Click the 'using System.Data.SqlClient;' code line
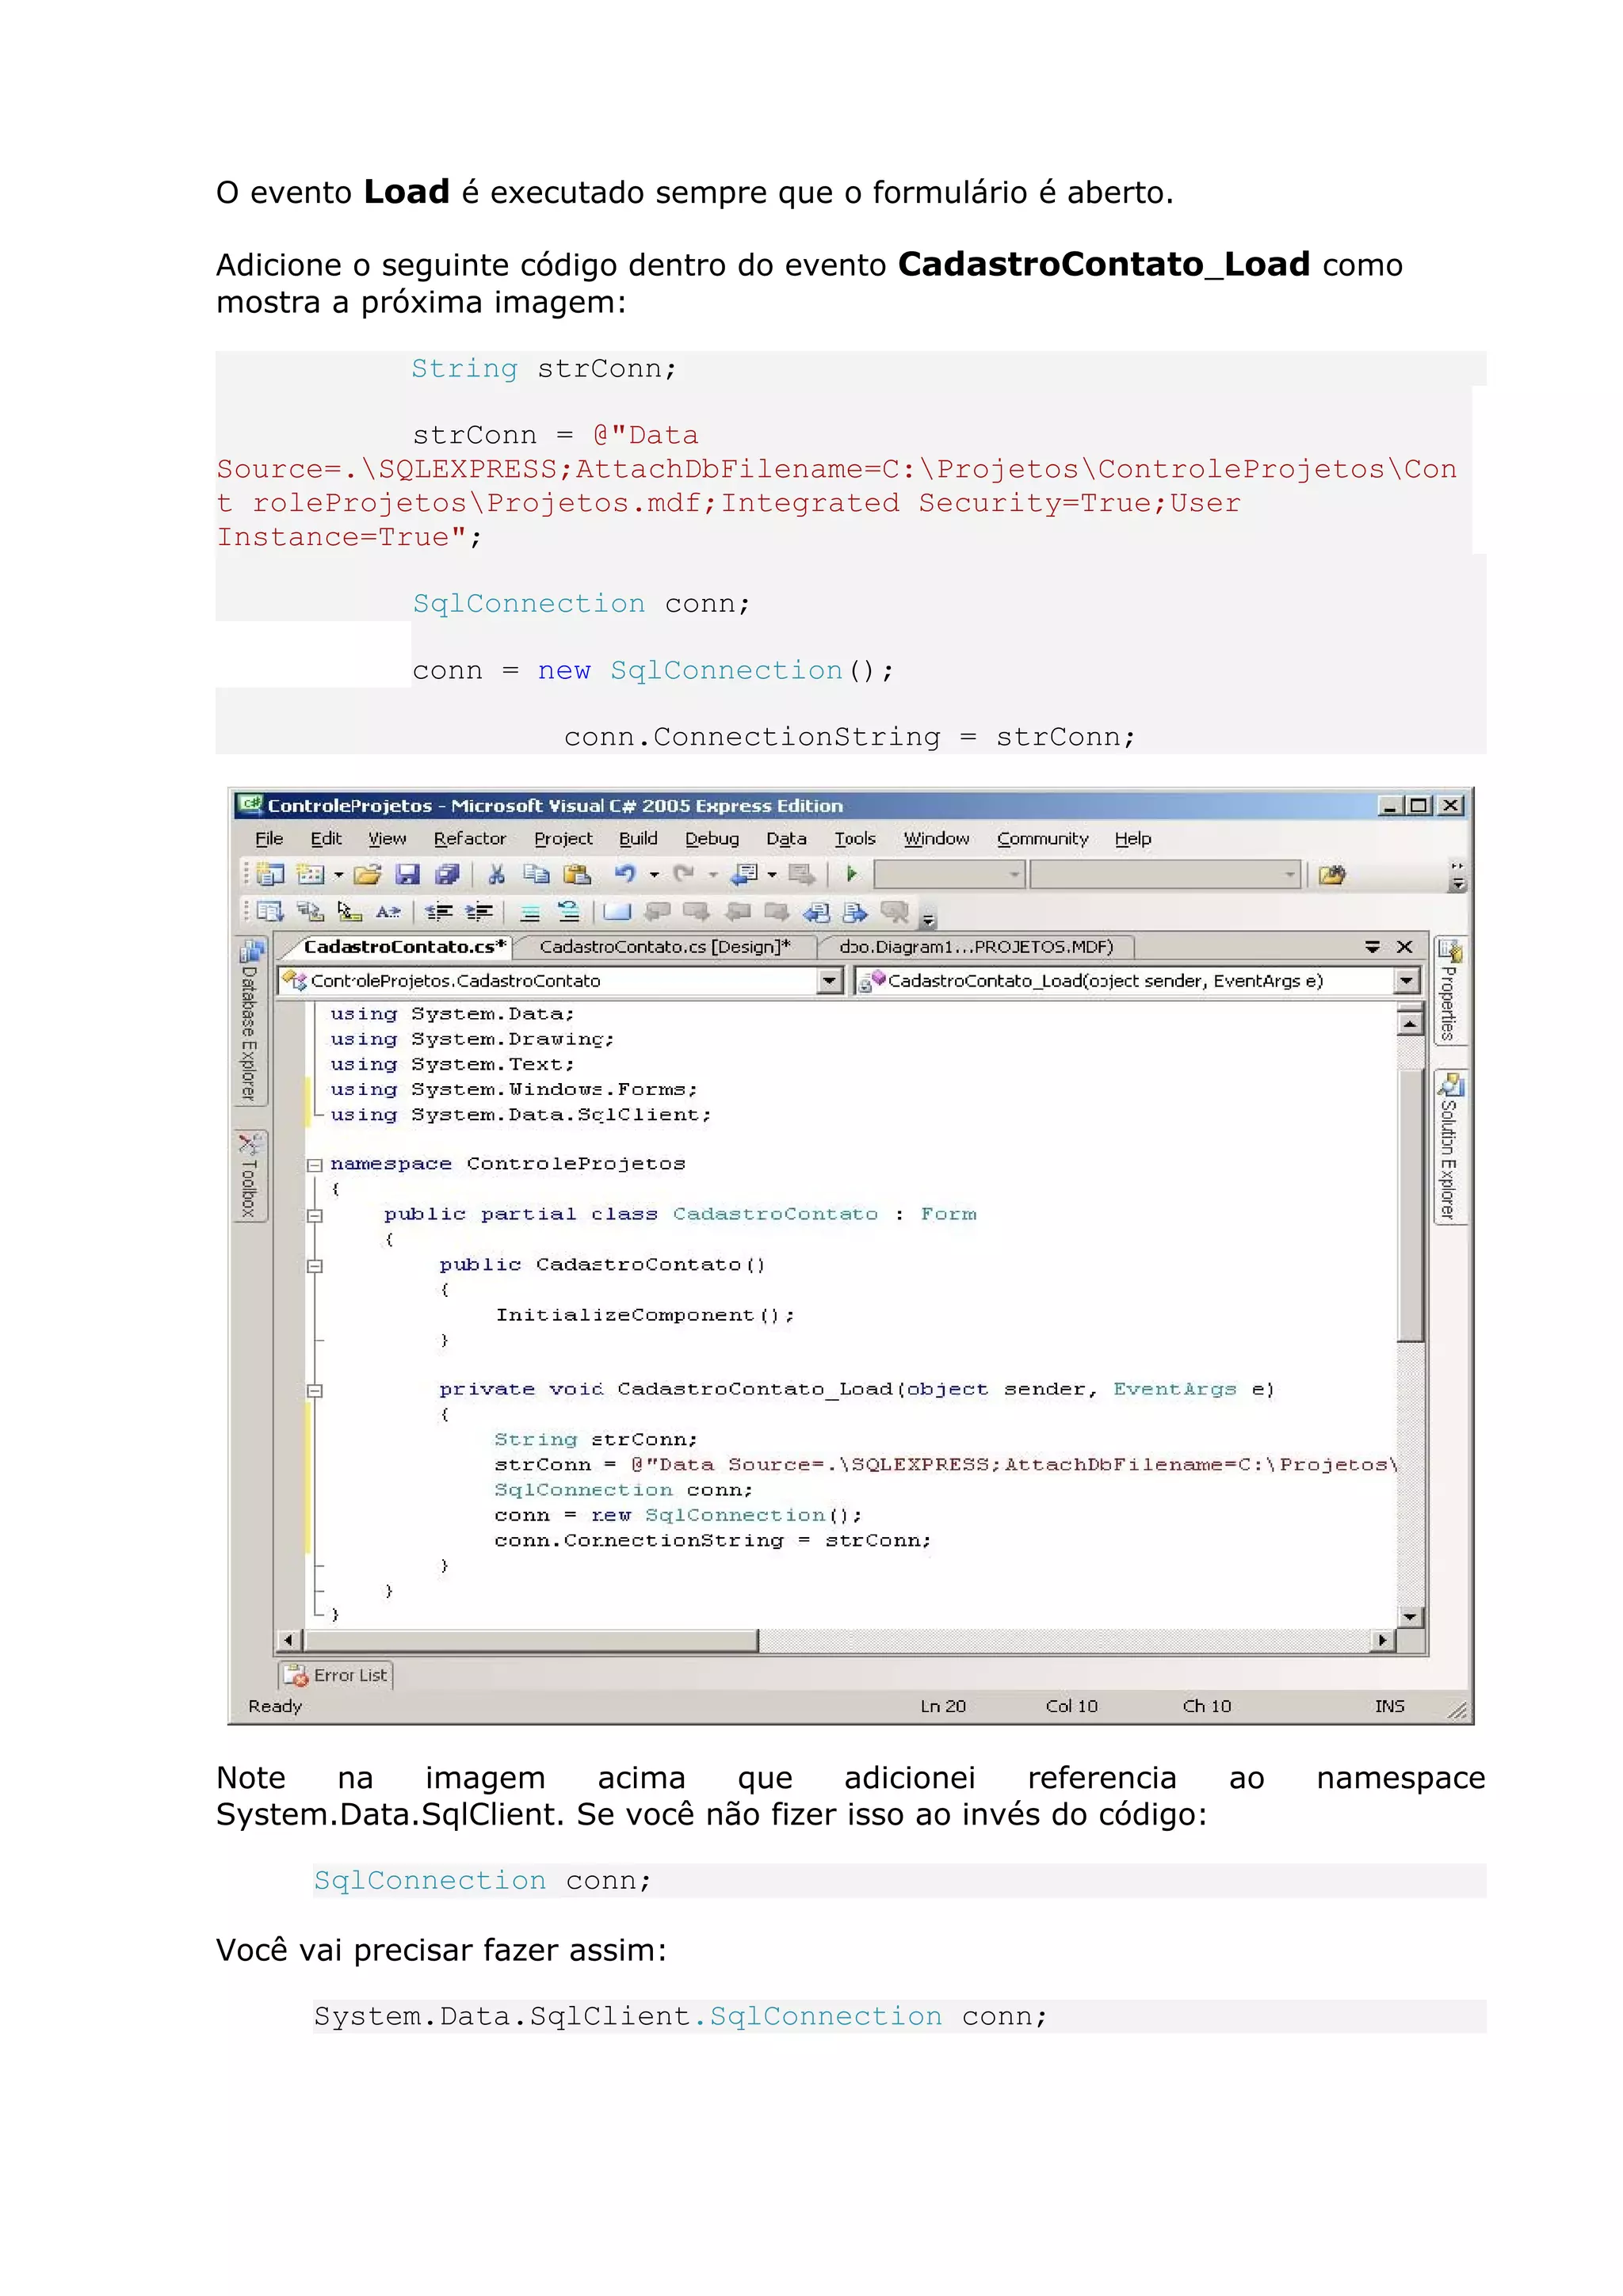The image size is (1623, 2296). [x=520, y=1115]
